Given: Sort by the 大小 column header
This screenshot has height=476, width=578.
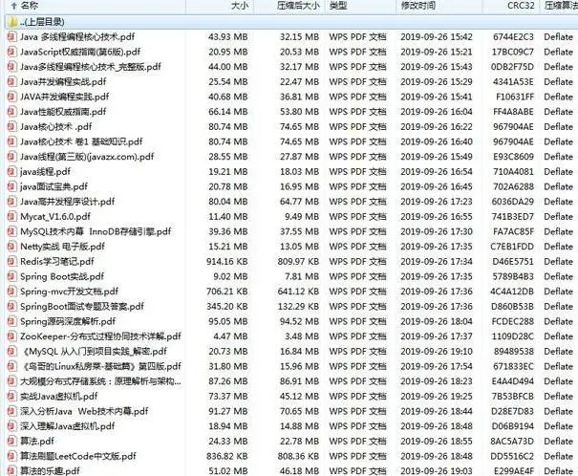Looking at the screenshot, I should click(239, 6).
